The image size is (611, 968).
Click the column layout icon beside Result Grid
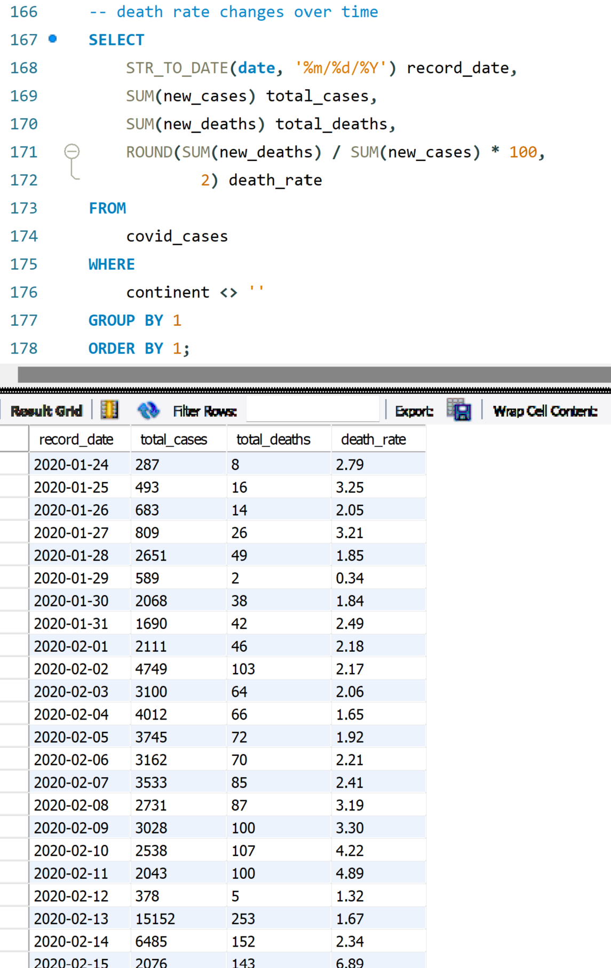pyautogui.click(x=109, y=410)
